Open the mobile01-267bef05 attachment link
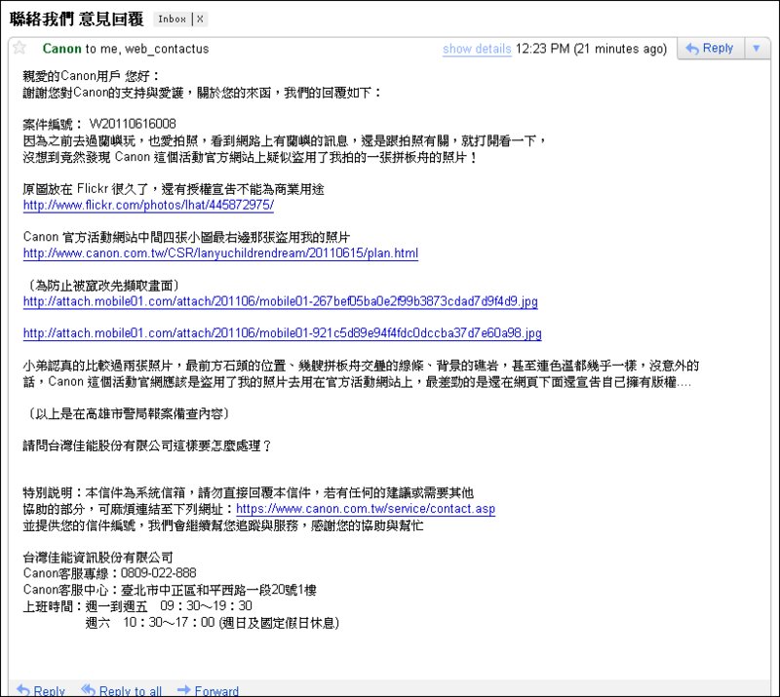The width and height of the screenshot is (780, 697). tap(280, 301)
